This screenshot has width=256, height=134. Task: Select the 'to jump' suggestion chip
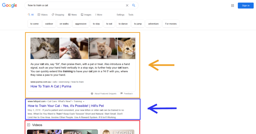(x=138, y=24)
